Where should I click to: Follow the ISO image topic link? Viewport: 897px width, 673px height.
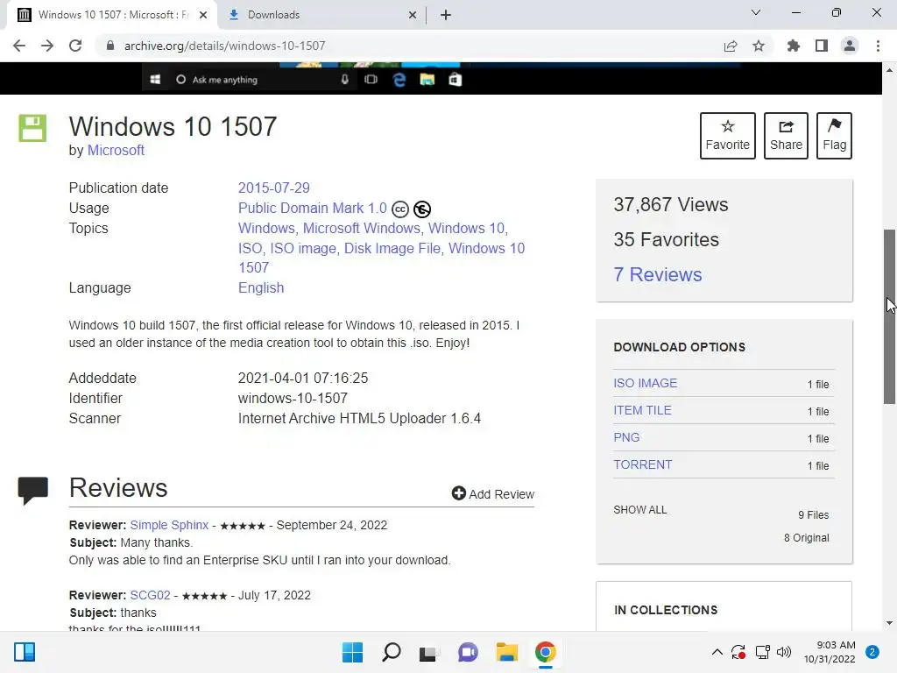pos(303,248)
